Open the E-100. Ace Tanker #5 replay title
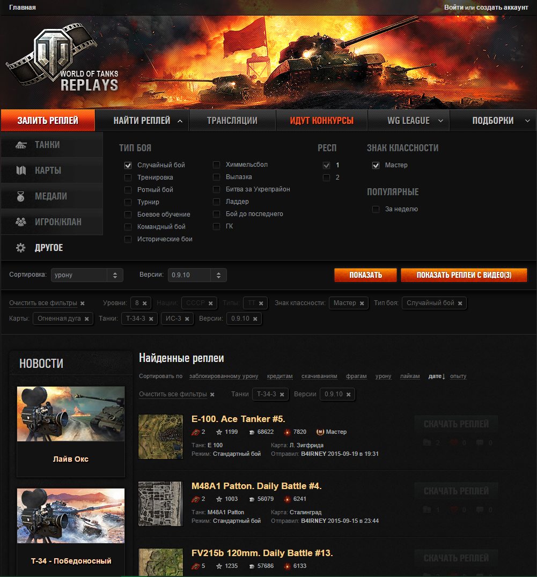Viewport: 537px width, 577px height. (x=238, y=419)
